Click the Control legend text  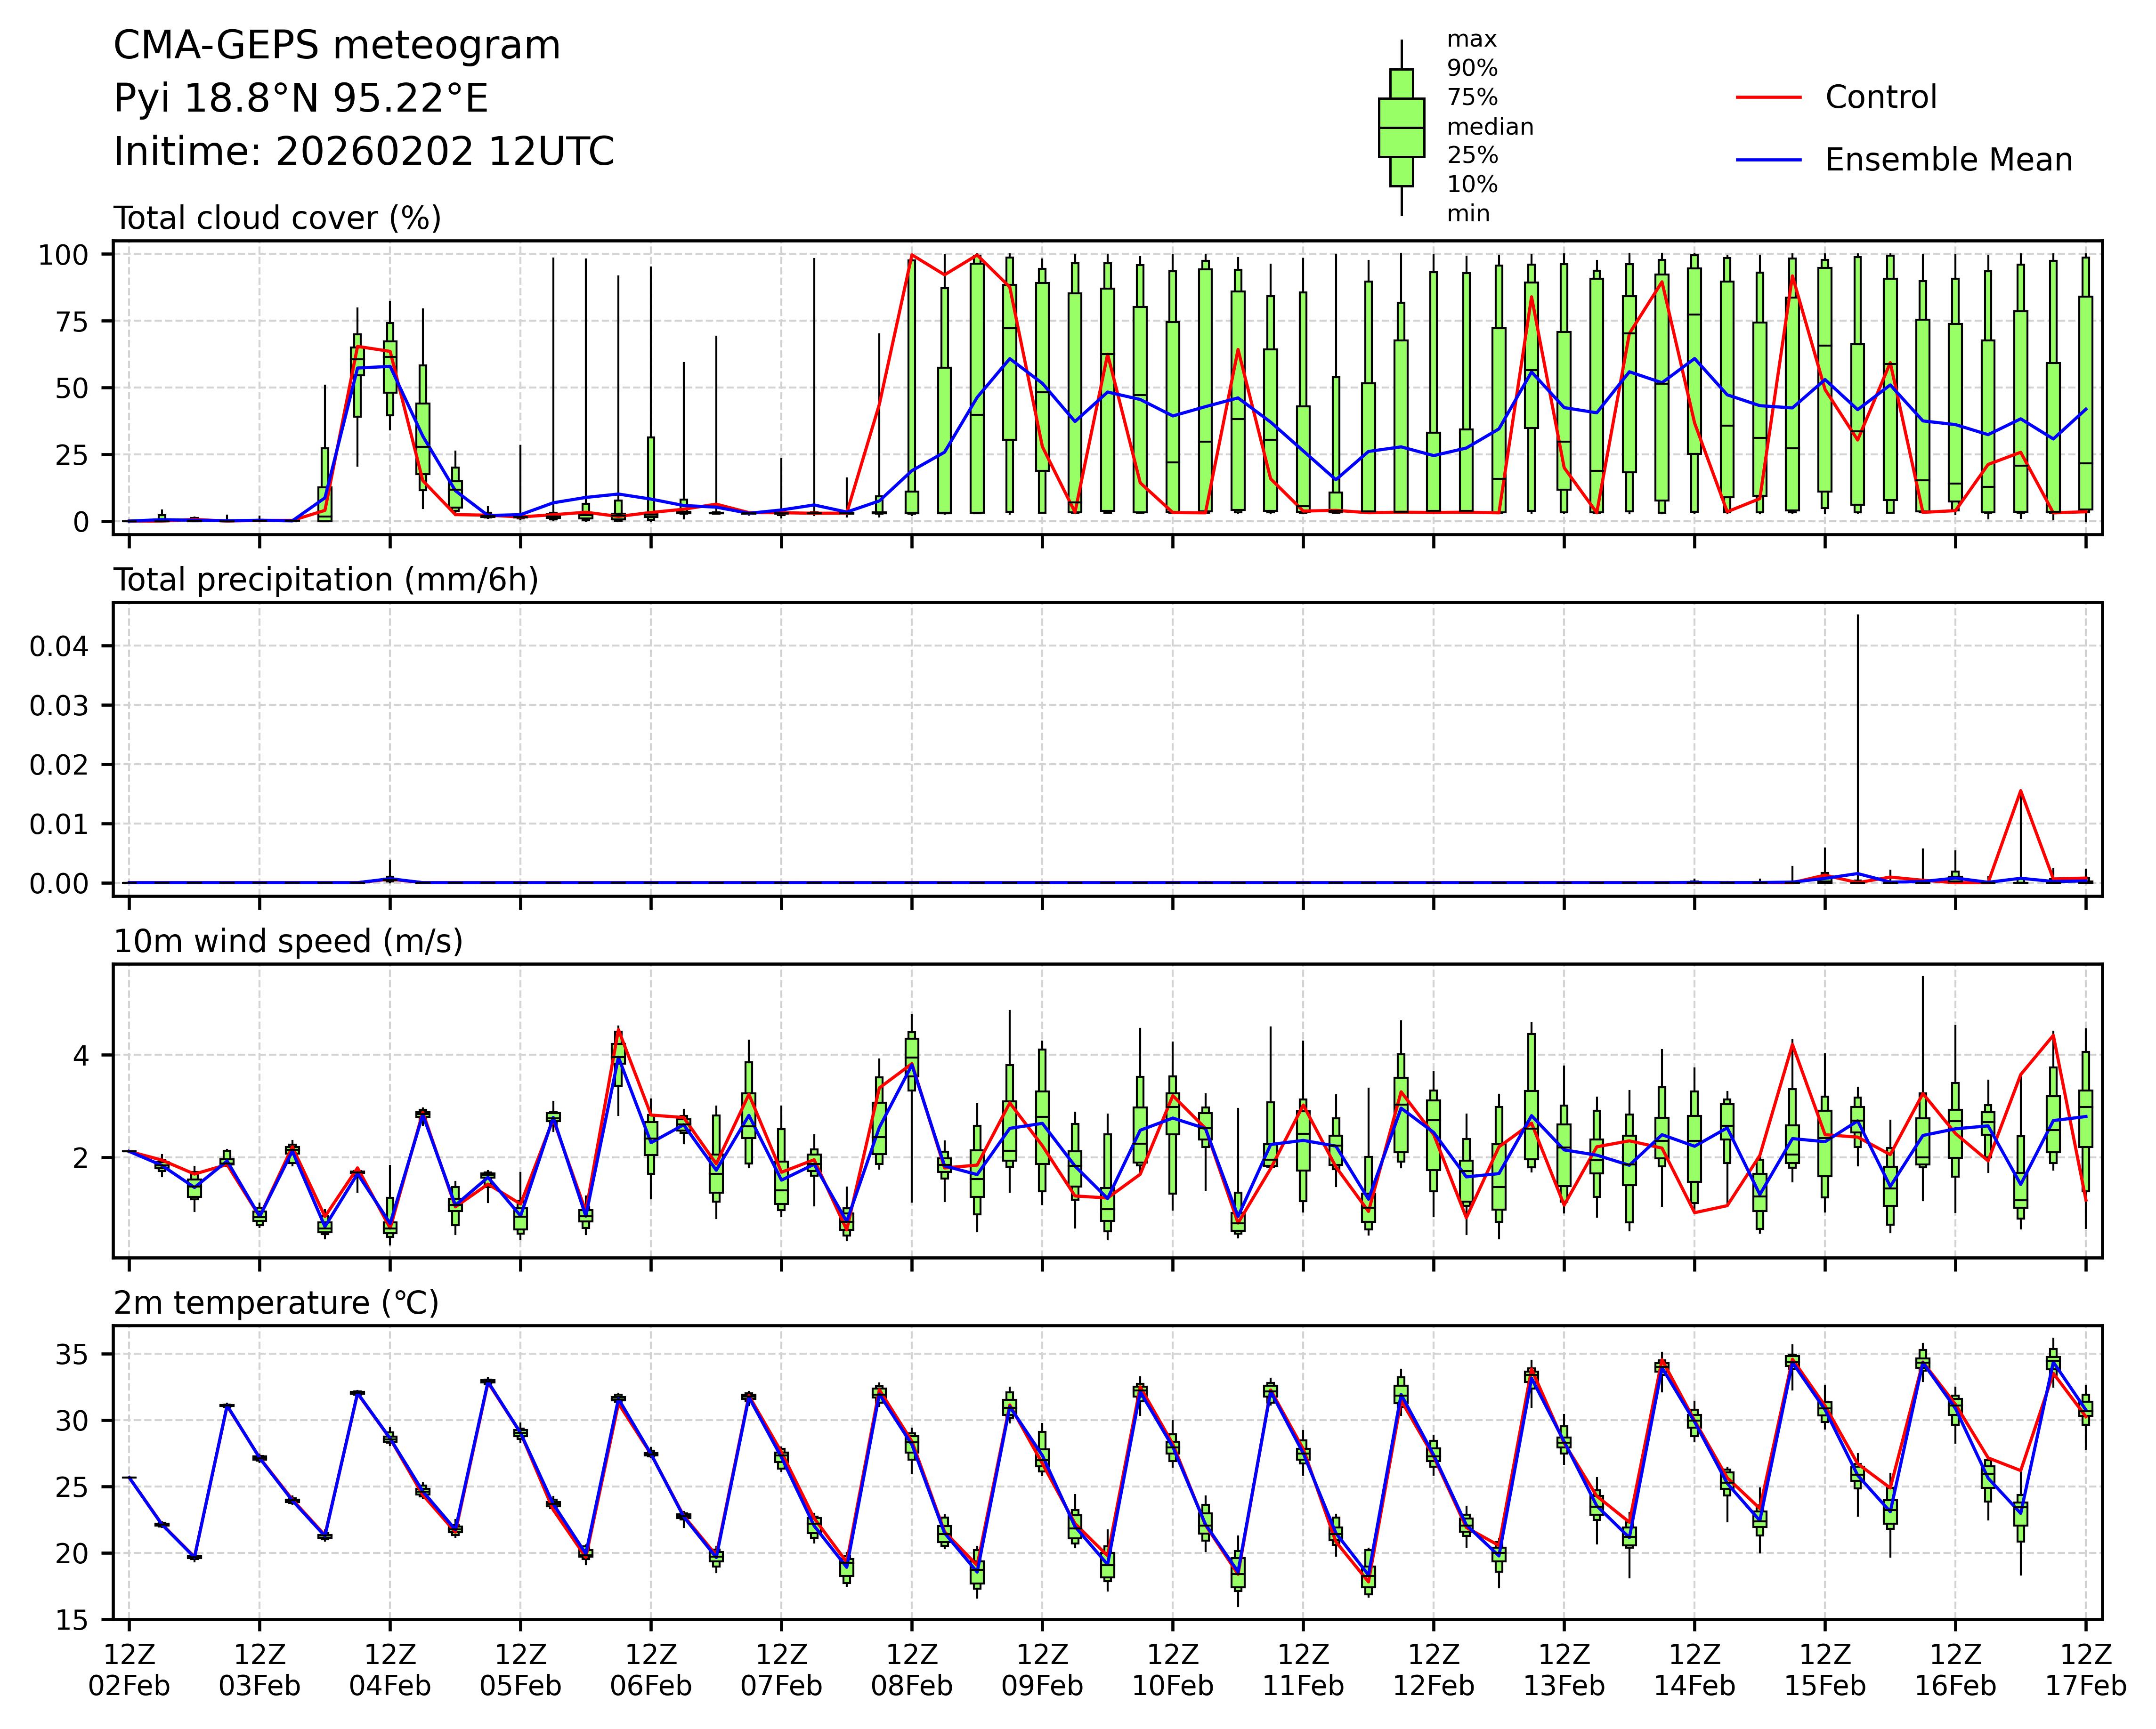(1880, 98)
